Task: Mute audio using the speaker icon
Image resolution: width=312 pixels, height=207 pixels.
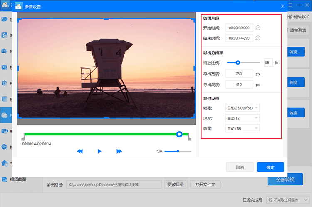Action: [x=159, y=151]
